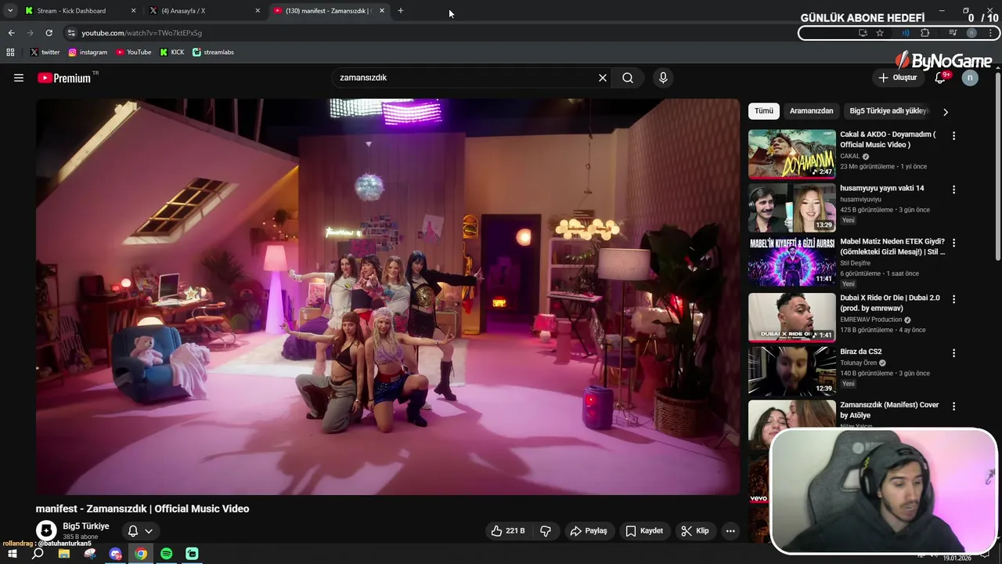This screenshot has height=564, width=1002.
Task: Open Windows taskbar search
Action: pos(38,554)
